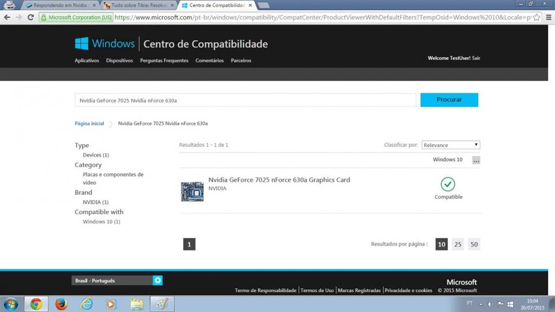The height and width of the screenshot is (312, 555).
Task: Close the Tudo sobre Tibia tab
Action: (x=172, y=5)
